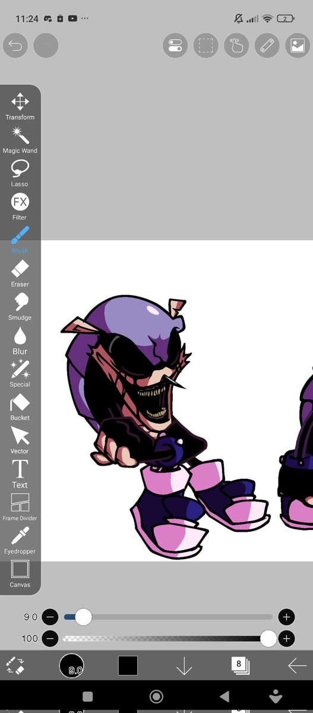Select the Eraser tool
The image size is (313, 713).
(20, 273)
